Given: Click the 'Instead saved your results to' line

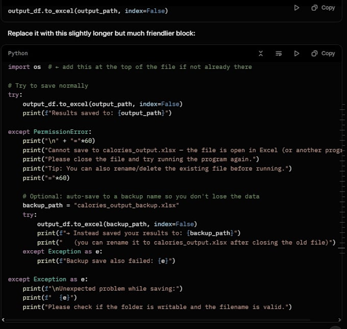Looking at the screenshot, I should (x=139, y=233).
